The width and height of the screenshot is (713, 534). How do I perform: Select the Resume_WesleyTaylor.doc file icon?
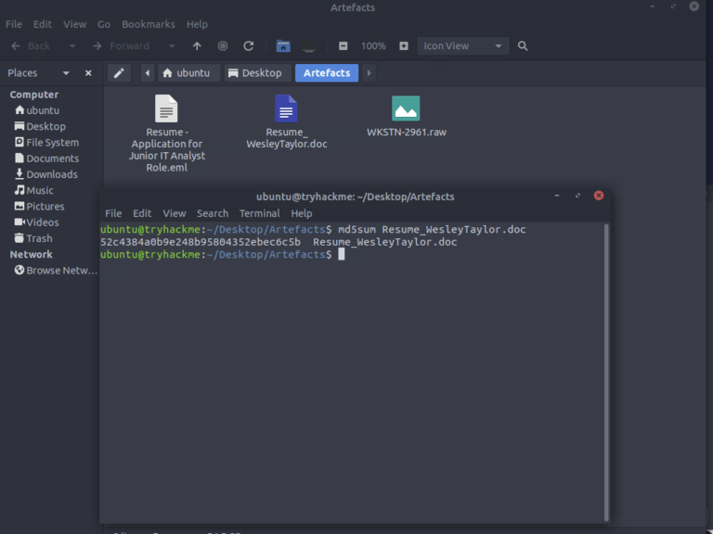tap(286, 108)
